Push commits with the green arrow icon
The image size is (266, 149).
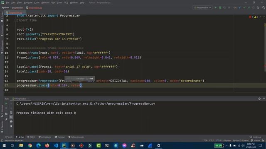tap(249, 7)
